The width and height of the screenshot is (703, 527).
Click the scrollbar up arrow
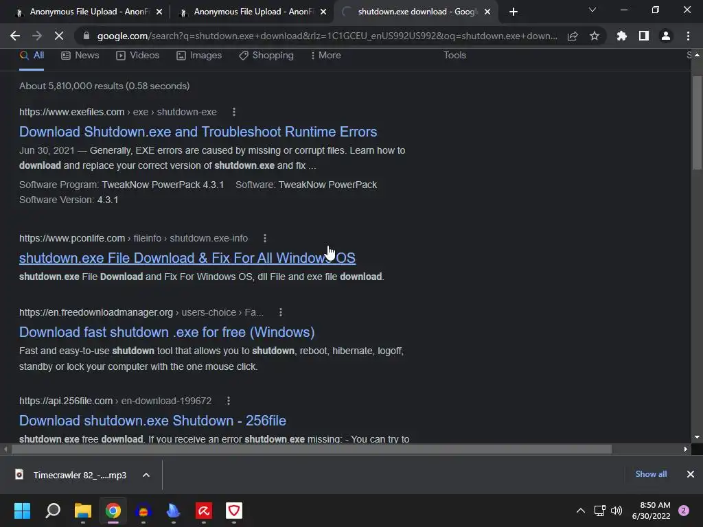[x=697, y=55]
